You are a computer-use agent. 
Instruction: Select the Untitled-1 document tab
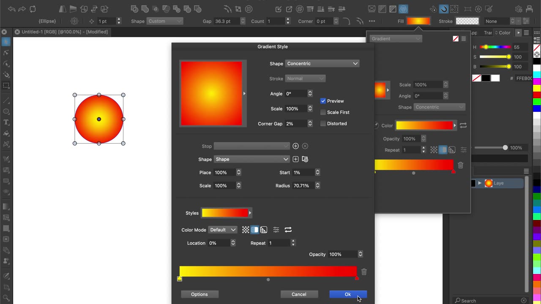click(x=65, y=32)
